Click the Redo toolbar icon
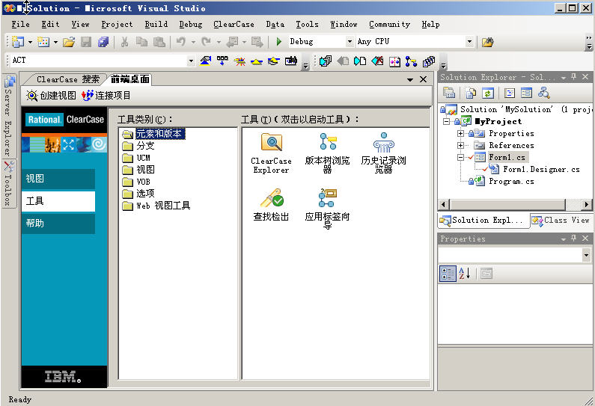 (206, 42)
